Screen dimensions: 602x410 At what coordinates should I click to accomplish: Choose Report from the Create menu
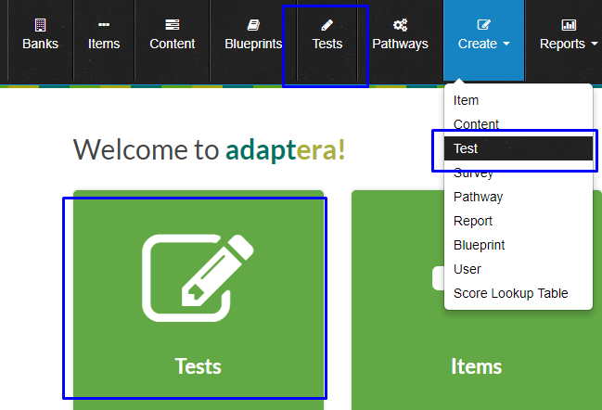(519, 221)
